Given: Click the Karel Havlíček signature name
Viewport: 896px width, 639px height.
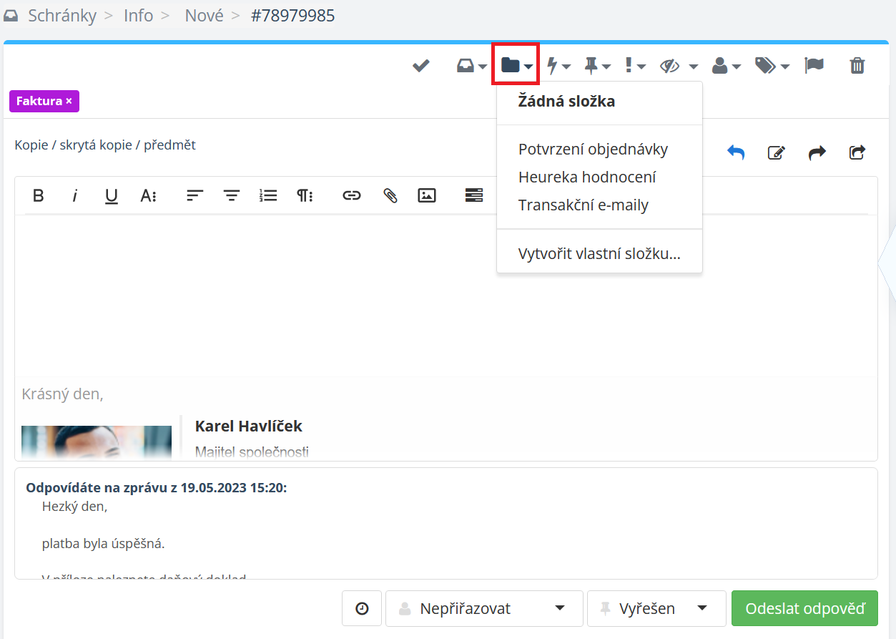Looking at the screenshot, I should [x=249, y=426].
